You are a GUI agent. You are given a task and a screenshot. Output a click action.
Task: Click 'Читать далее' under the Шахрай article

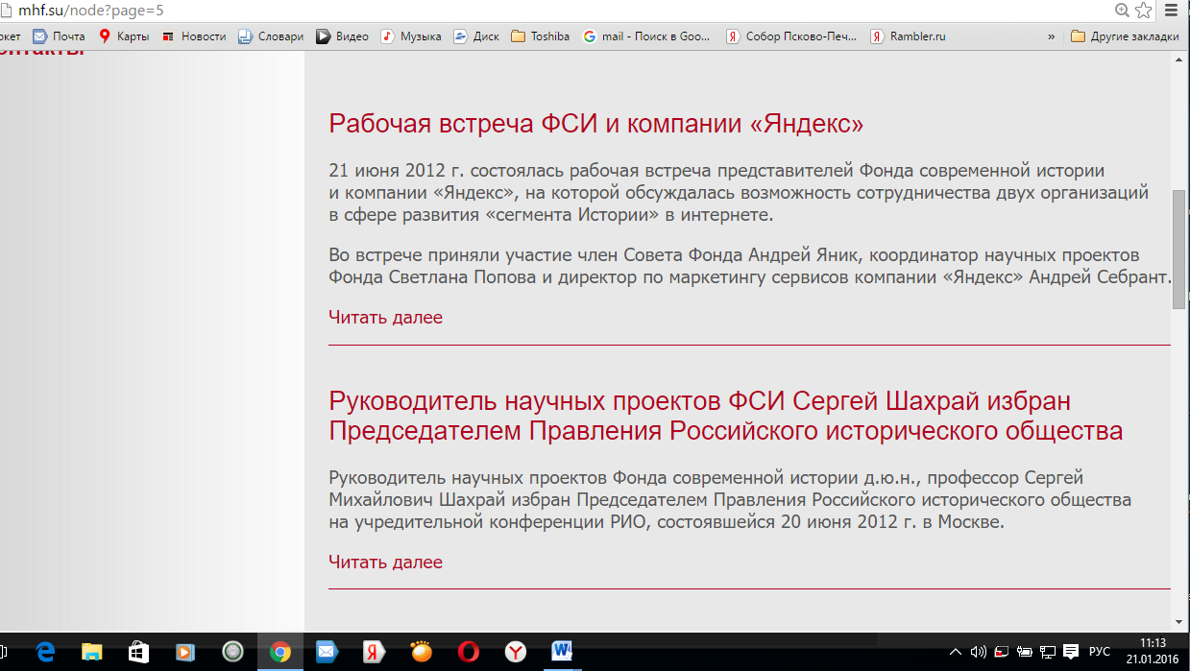[x=385, y=562]
